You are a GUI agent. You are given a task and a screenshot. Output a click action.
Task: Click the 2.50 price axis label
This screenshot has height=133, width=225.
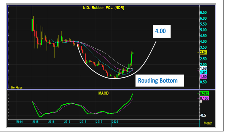(203, 59)
